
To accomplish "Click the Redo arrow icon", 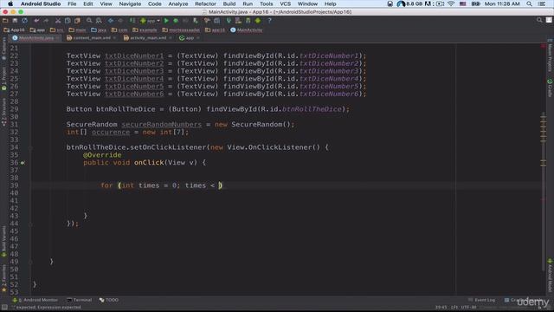I will coord(46,21).
